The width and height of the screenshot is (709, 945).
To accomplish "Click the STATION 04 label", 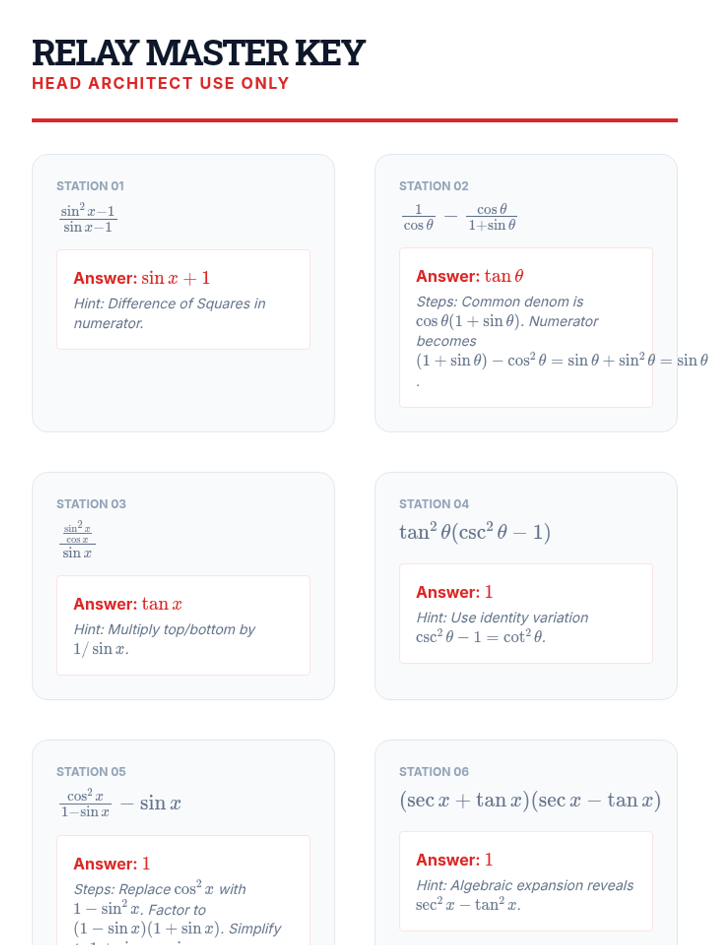I will click(x=434, y=504).
